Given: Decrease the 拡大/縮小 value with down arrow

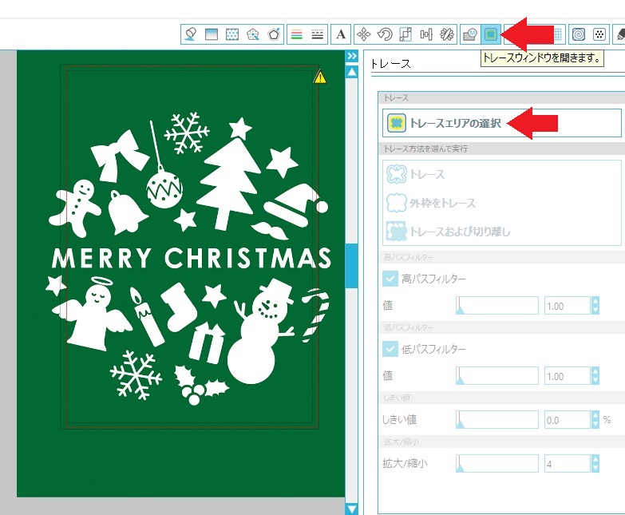Looking at the screenshot, I should (x=595, y=468).
